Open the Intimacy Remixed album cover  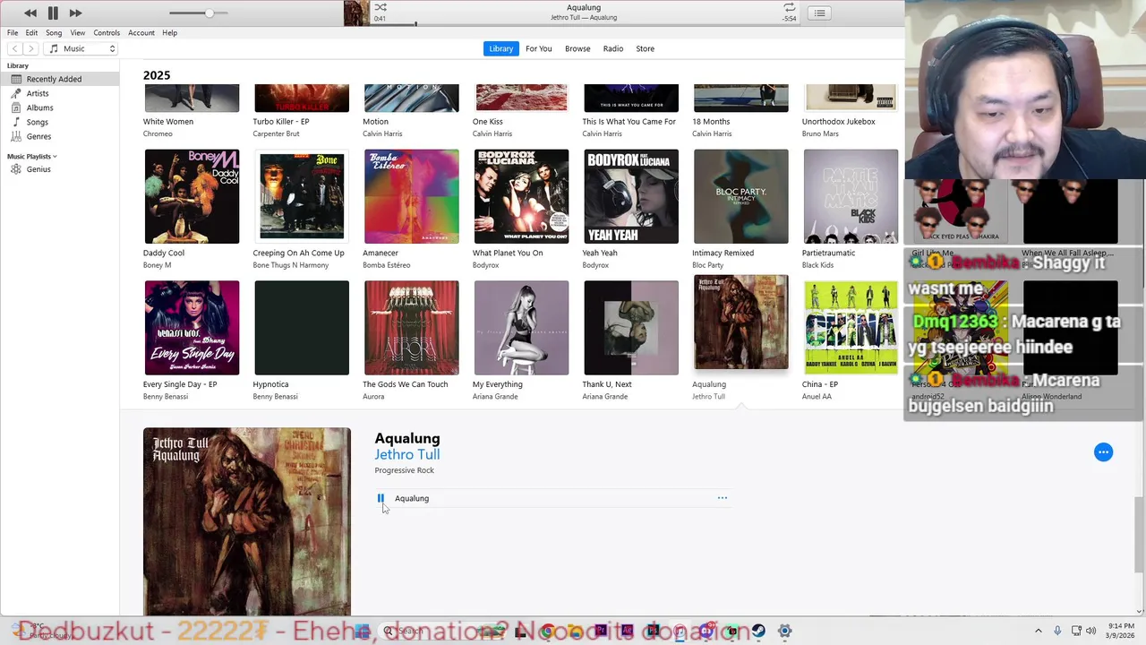(x=741, y=196)
